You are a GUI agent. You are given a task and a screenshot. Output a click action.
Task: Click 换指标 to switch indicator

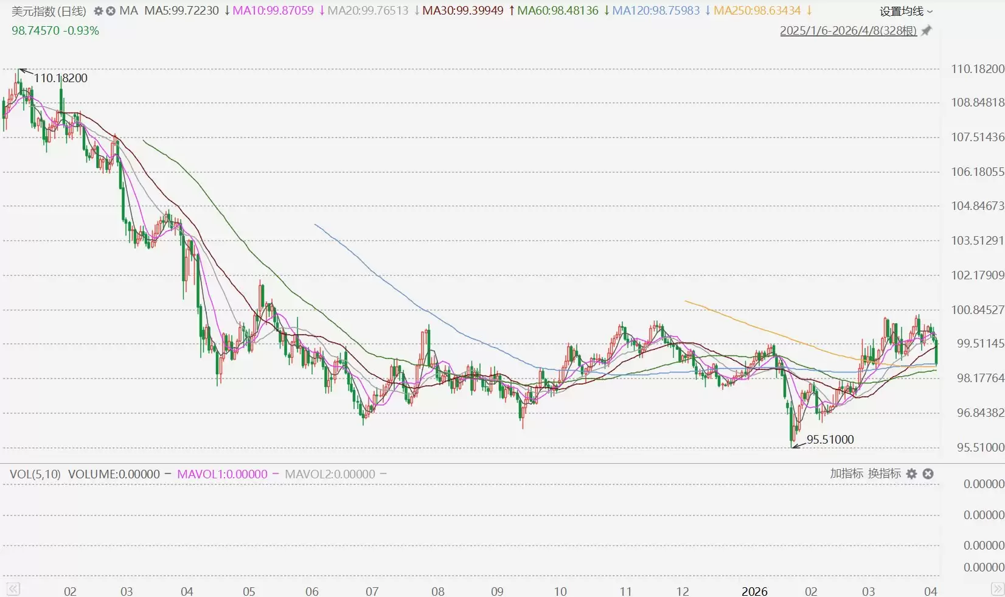[884, 473]
